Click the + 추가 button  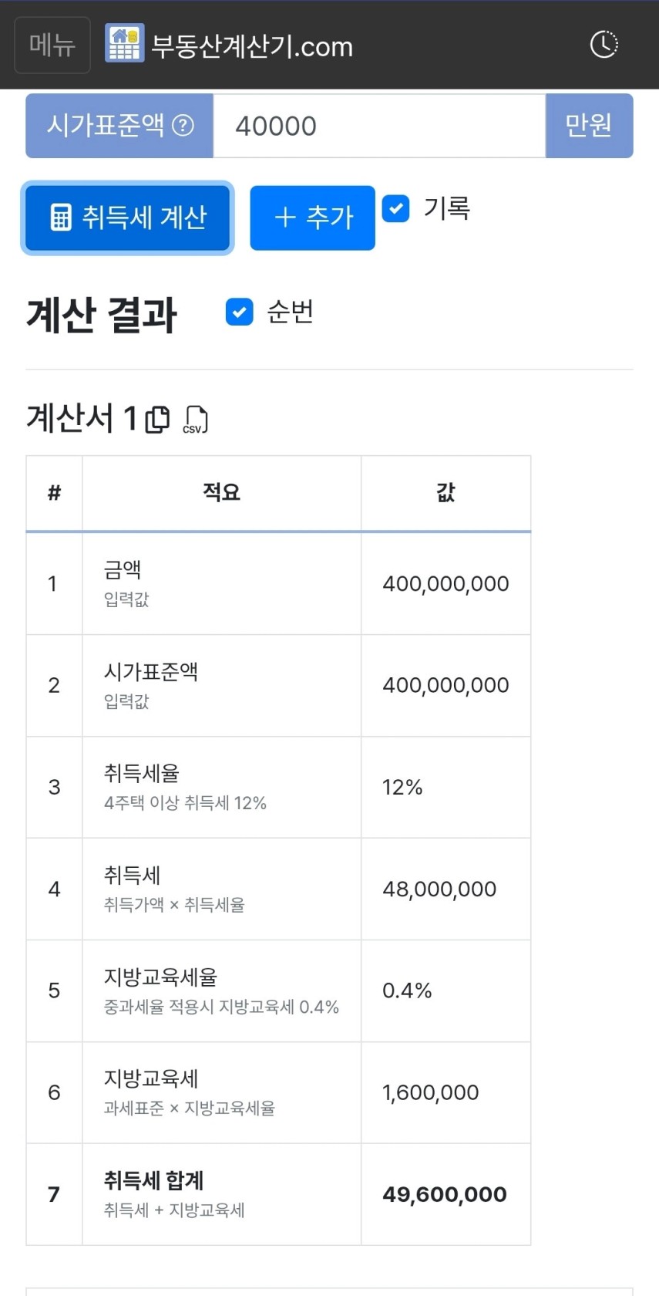coord(312,218)
